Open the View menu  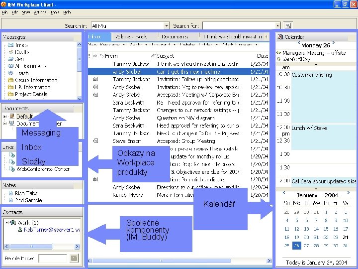(x=26, y=12)
